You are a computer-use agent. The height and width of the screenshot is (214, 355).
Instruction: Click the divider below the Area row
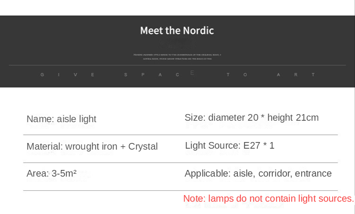[x=180, y=190]
